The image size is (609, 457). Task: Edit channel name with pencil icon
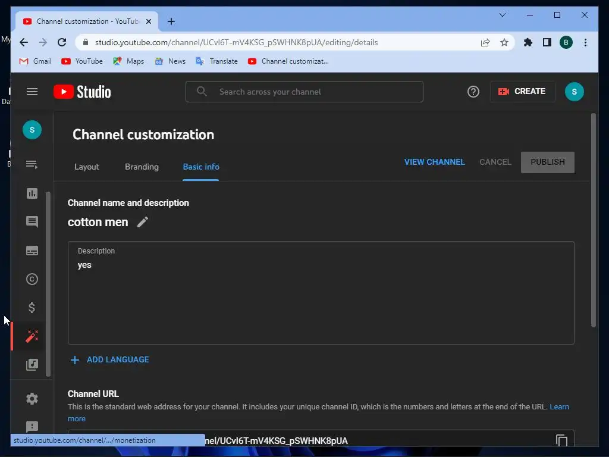point(143,222)
